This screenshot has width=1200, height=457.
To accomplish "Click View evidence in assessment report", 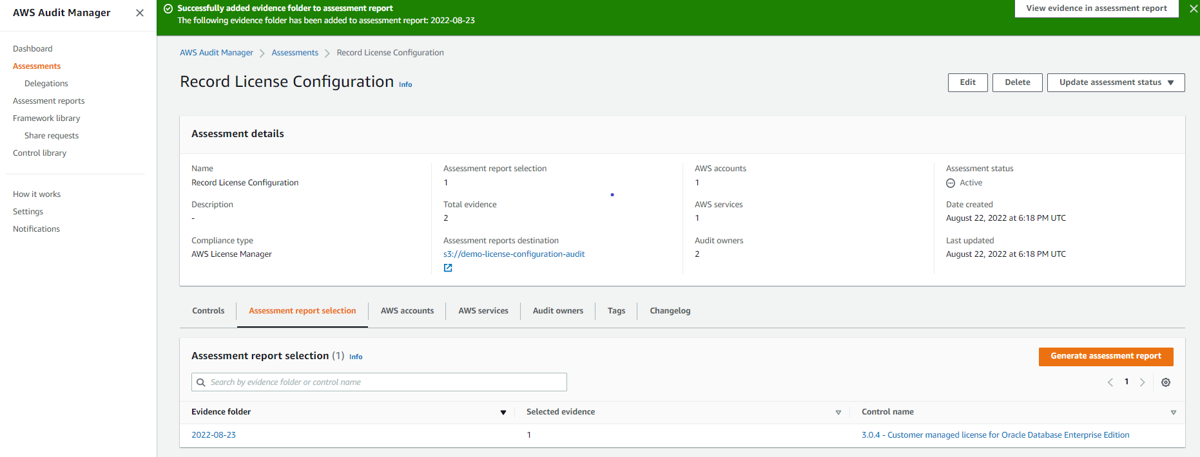I will [1097, 8].
